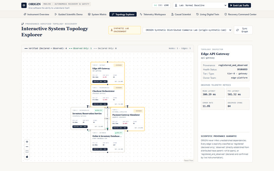Image resolution: width=274 pixels, height=171 pixels.
Task: Open the ORIGIN Synthetic Distributed Commerce Lab dropdown
Action: (x=187, y=30)
